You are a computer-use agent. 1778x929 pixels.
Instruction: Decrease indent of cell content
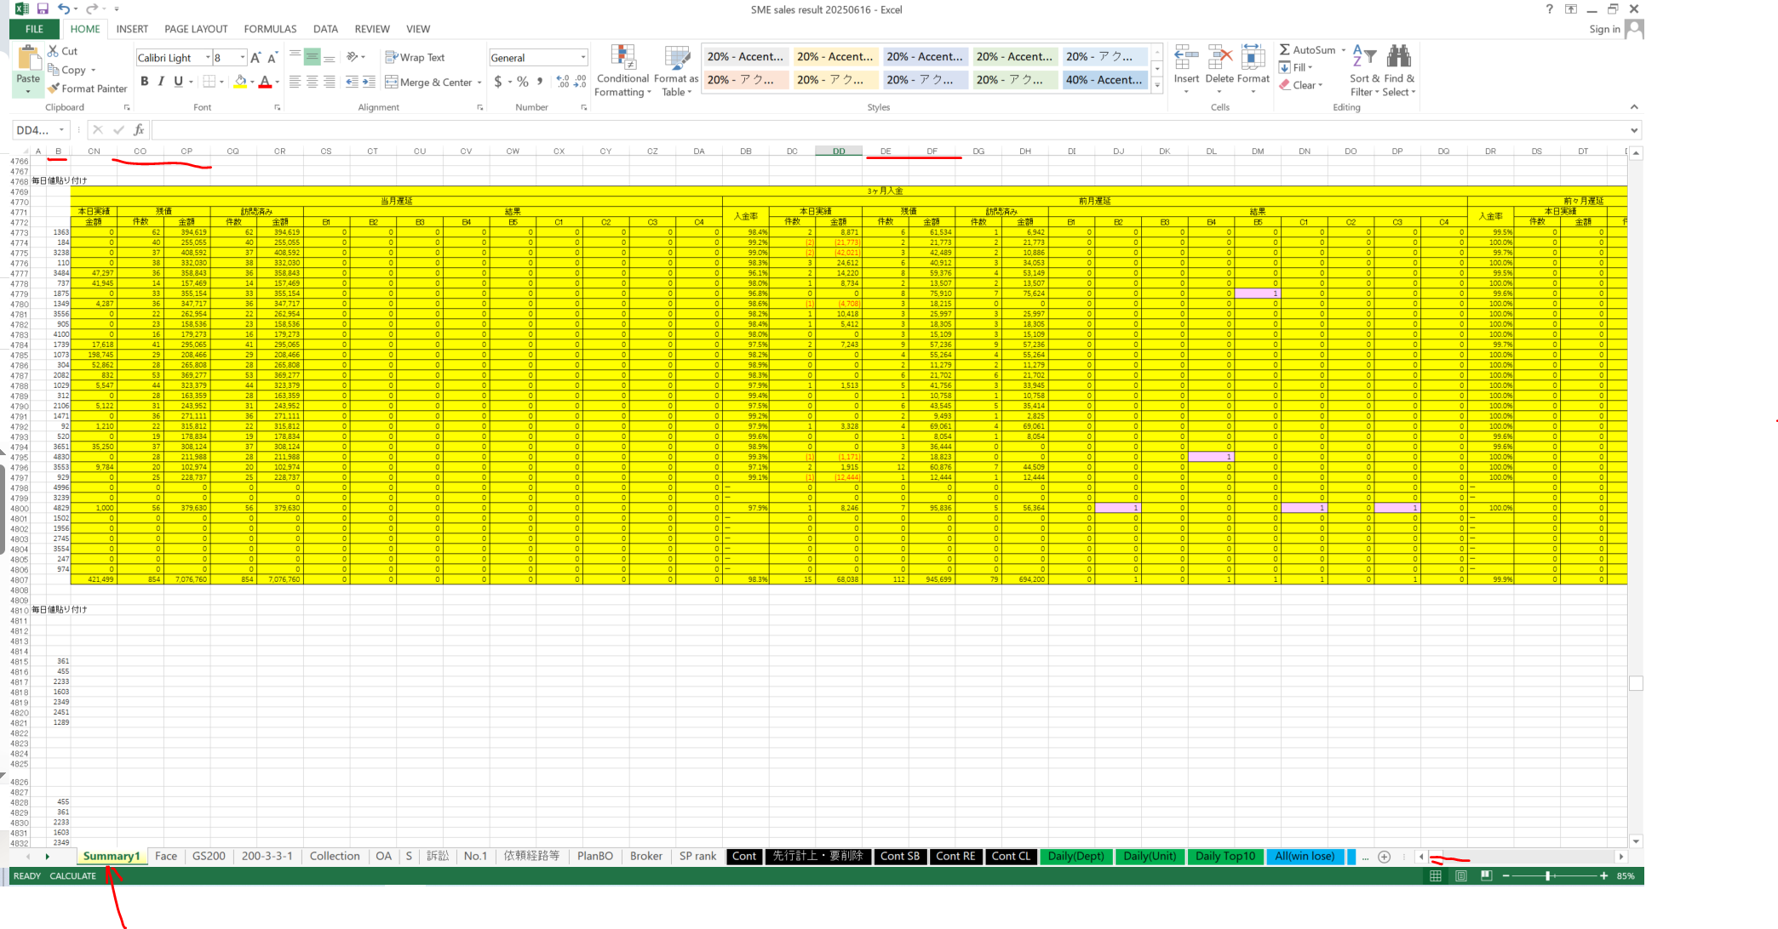tap(351, 82)
